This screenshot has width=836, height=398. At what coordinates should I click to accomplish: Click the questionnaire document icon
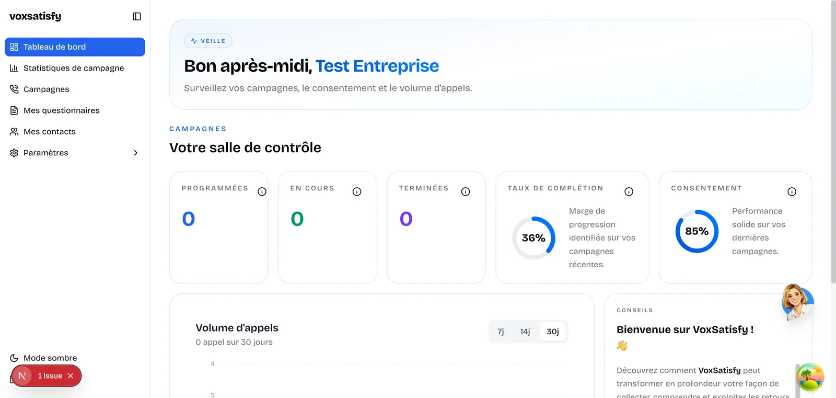coord(14,110)
